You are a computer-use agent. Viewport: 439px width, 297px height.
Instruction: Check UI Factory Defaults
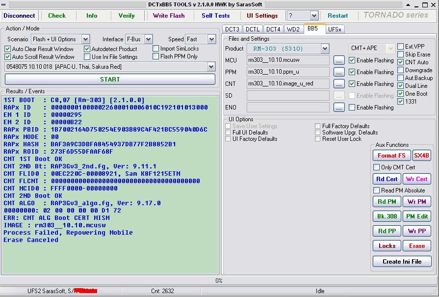[228, 139]
